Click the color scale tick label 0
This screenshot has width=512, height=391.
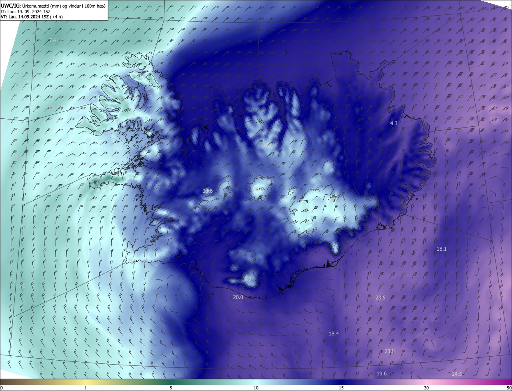coord(2,388)
